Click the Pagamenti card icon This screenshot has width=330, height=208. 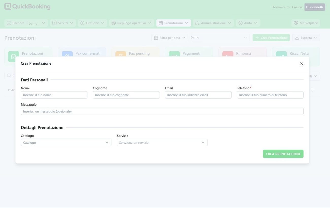click(x=174, y=54)
